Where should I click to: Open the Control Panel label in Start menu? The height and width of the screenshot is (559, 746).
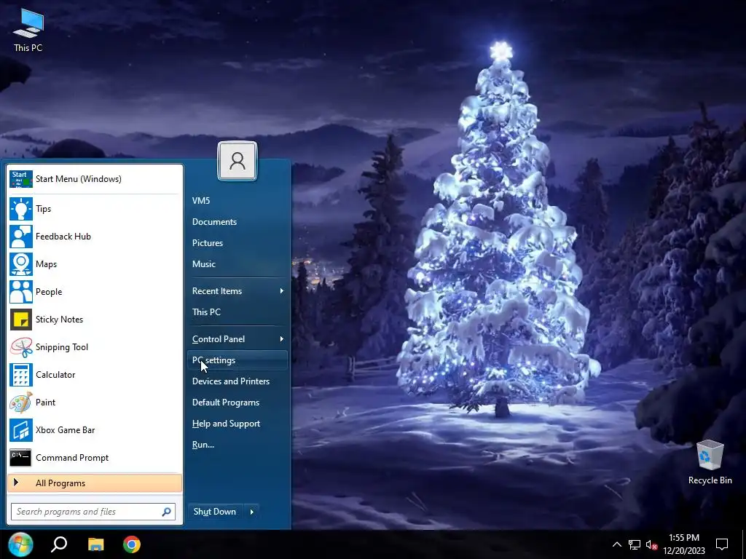tap(219, 339)
